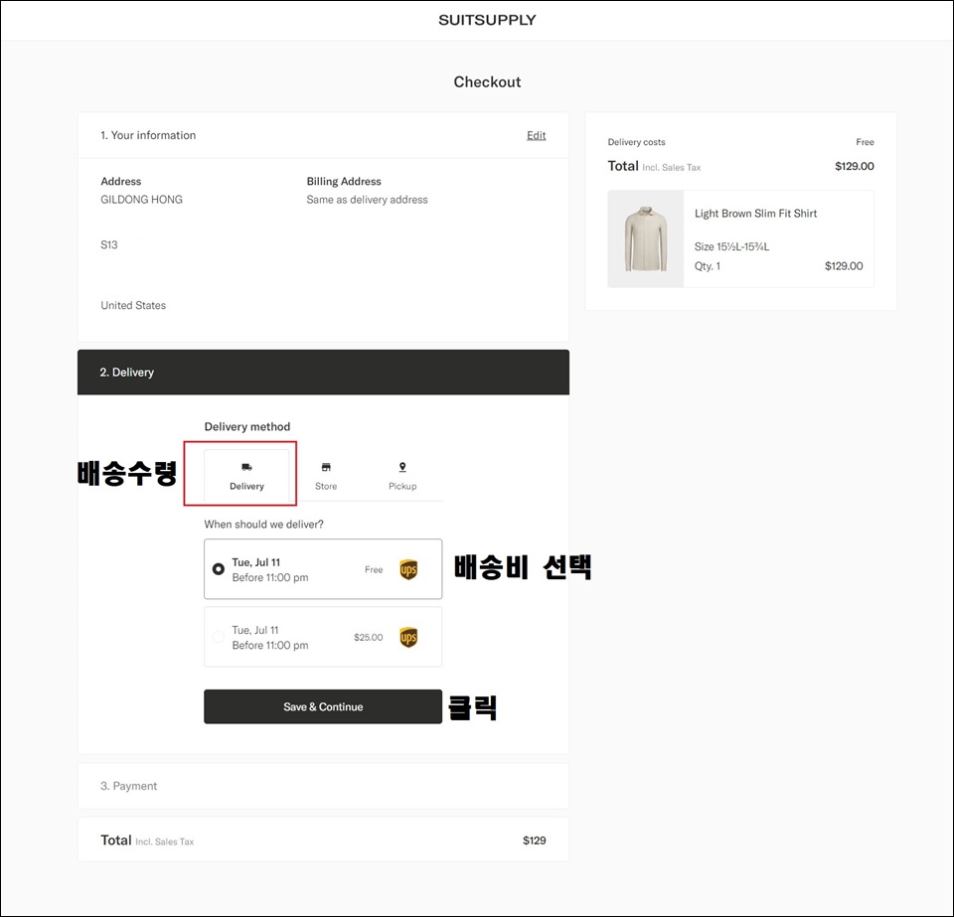Open the 3. Payment section
The image size is (954, 917).
(x=323, y=786)
